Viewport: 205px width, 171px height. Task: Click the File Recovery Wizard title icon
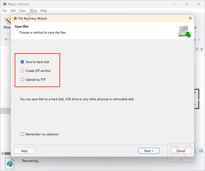pos(15,18)
